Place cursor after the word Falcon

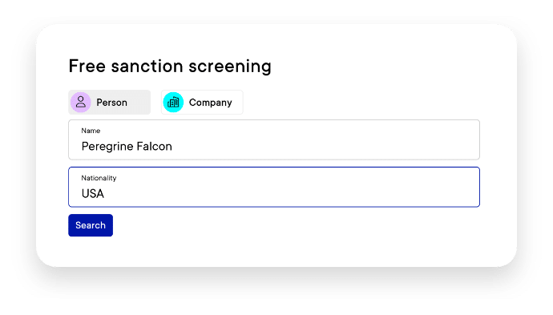[x=173, y=147]
